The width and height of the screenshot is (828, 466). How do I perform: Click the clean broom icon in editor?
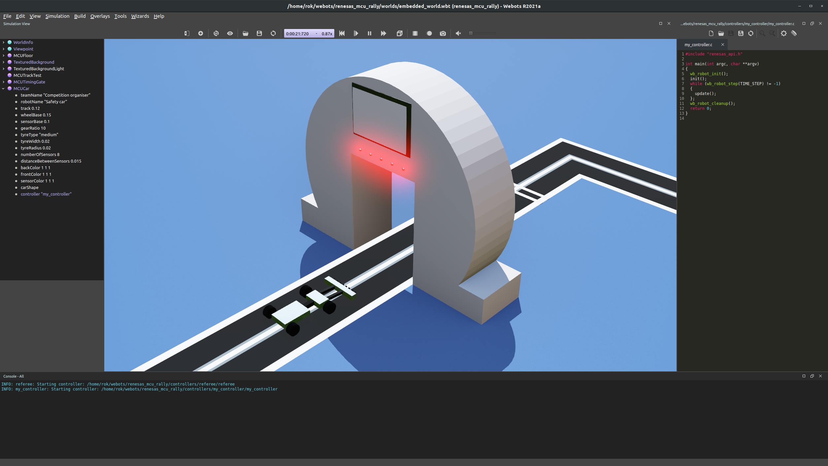794,33
